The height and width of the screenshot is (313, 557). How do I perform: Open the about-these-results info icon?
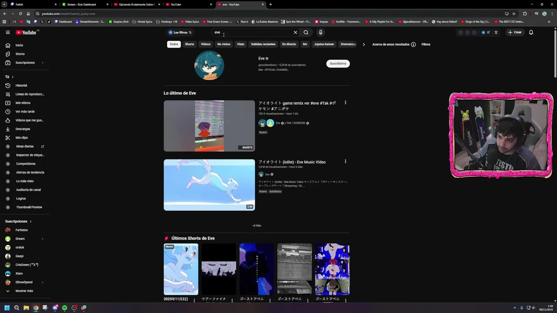[x=413, y=44]
